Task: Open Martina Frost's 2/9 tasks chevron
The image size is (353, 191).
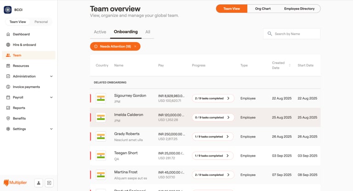Action: point(228,175)
